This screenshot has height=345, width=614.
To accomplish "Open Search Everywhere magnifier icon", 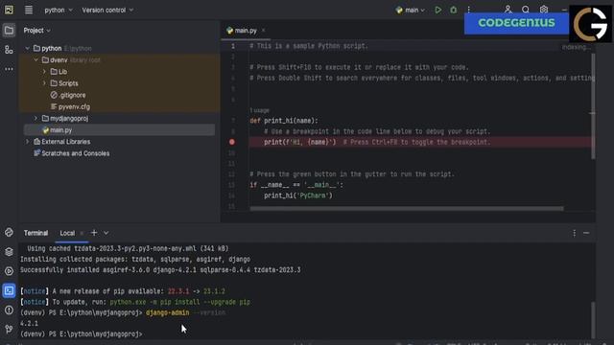I will (x=526, y=10).
